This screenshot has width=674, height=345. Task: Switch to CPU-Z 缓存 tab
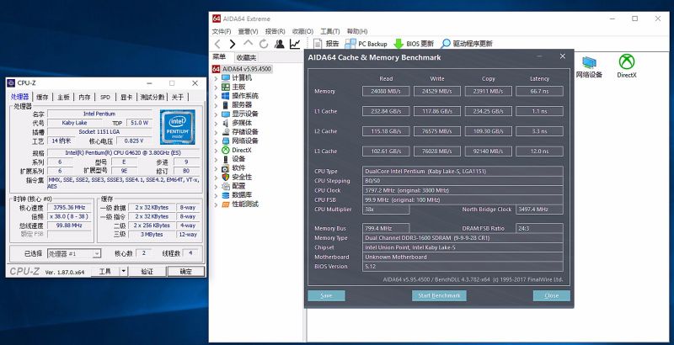pos(43,98)
